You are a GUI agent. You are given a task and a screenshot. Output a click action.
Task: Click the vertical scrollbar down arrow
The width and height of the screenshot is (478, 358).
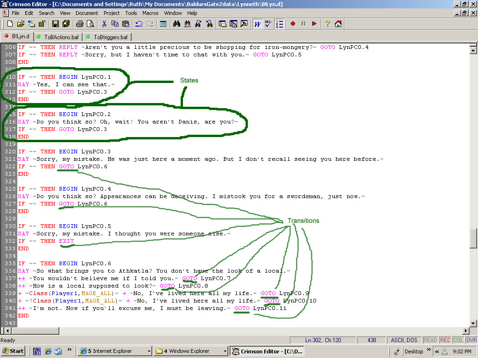pyautogui.click(x=473, y=323)
